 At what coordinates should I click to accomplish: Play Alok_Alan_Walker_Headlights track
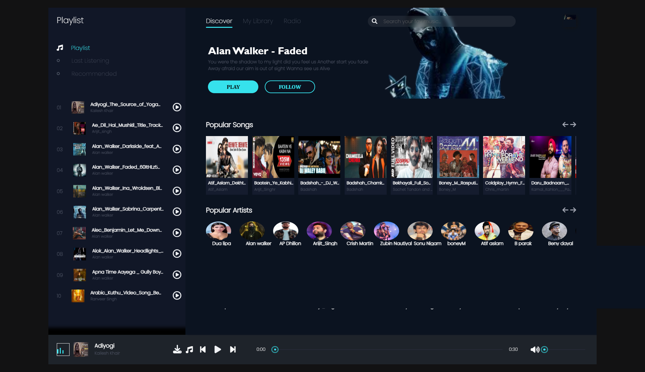[x=177, y=254]
